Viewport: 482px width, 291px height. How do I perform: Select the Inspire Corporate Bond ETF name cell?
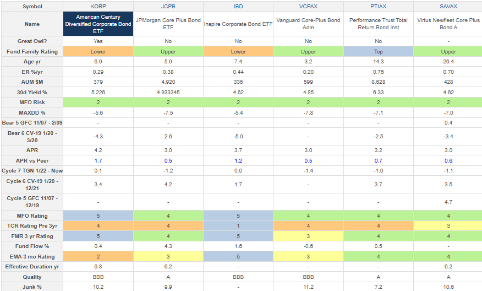point(238,24)
